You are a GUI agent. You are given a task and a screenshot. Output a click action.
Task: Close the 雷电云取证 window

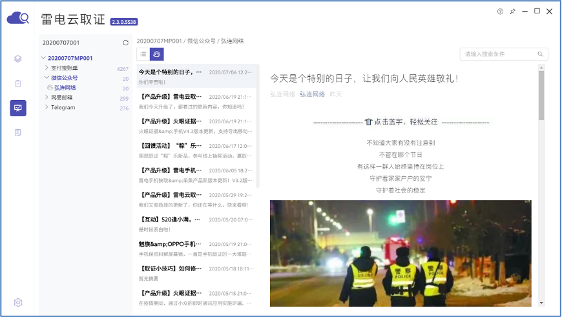click(x=549, y=12)
